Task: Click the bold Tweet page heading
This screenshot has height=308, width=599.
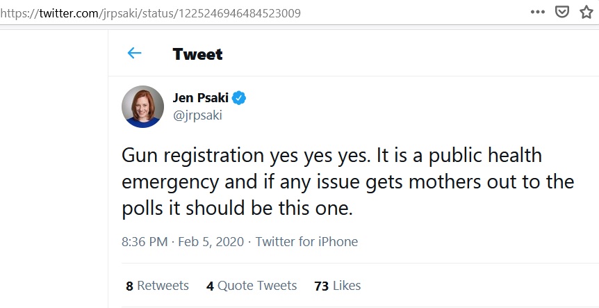Action: pos(197,54)
